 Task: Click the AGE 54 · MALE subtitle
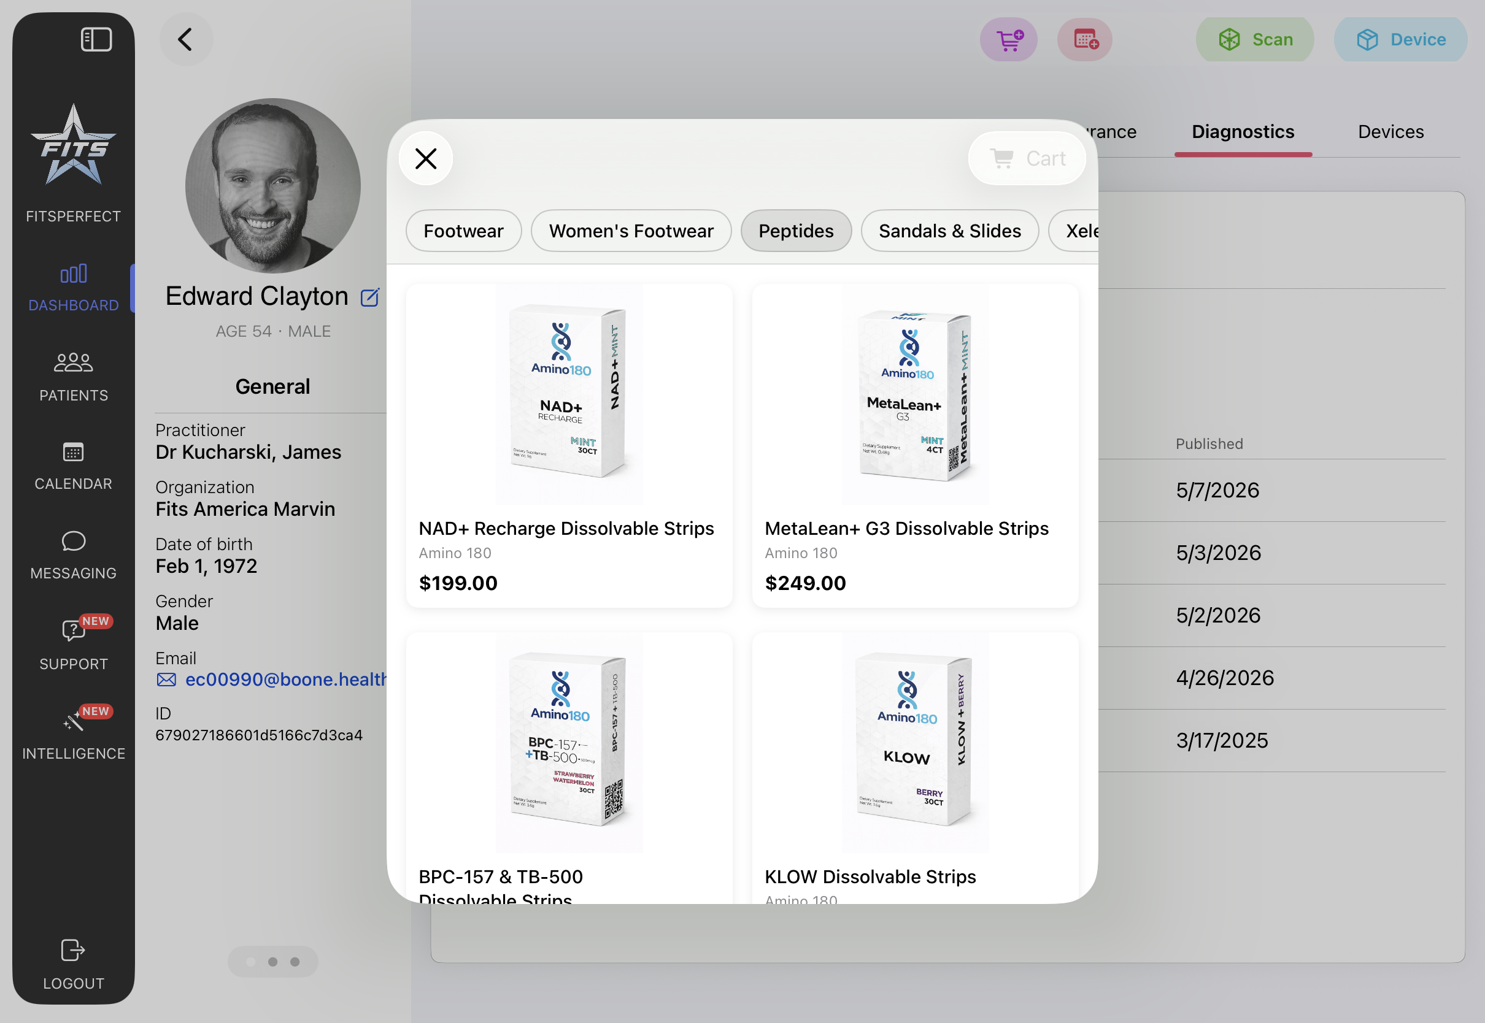pyautogui.click(x=272, y=331)
